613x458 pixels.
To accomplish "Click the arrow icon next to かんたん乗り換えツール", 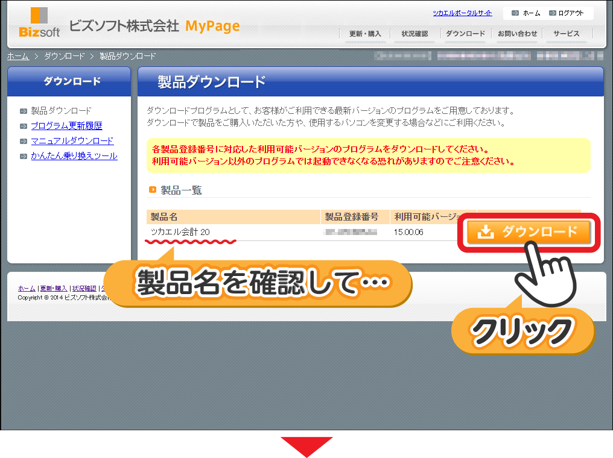I will point(24,157).
